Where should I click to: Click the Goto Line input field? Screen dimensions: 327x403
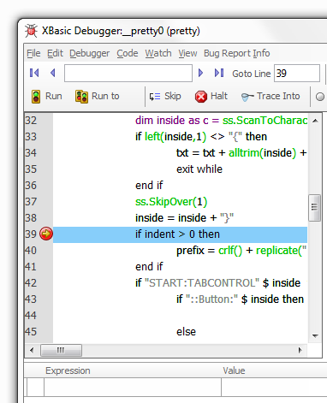point(297,74)
